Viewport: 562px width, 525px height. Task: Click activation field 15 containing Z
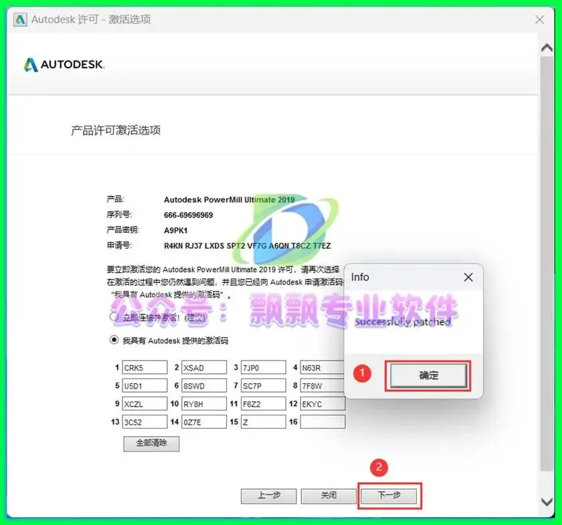point(264,422)
